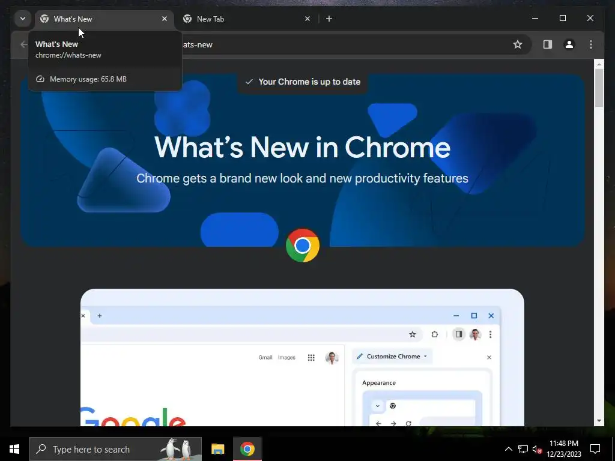This screenshot has width=615, height=461.
Task: Close the Customize Chrome panel in preview
Action: [x=489, y=357]
